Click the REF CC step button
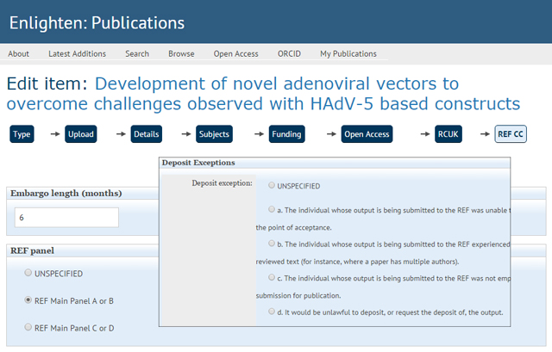 tap(511, 134)
